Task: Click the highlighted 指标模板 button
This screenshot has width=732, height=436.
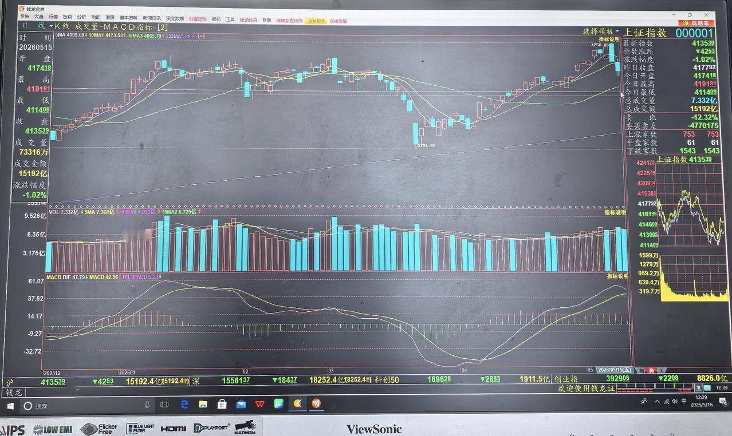Action: tap(316, 21)
